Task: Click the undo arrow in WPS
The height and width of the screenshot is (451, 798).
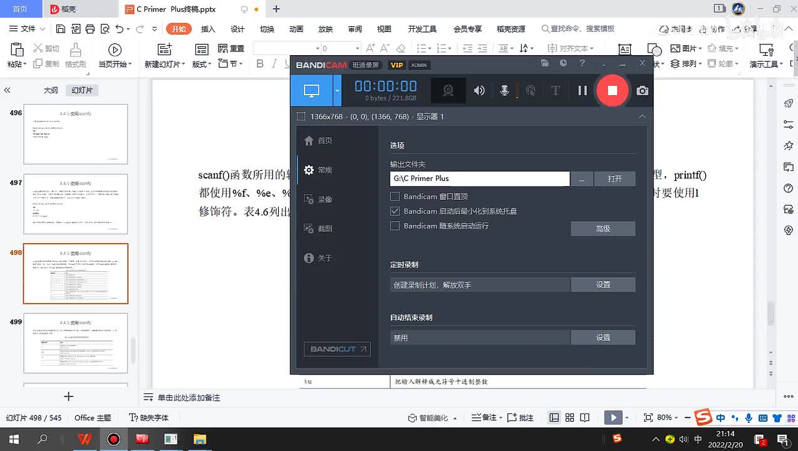Action: [x=120, y=29]
